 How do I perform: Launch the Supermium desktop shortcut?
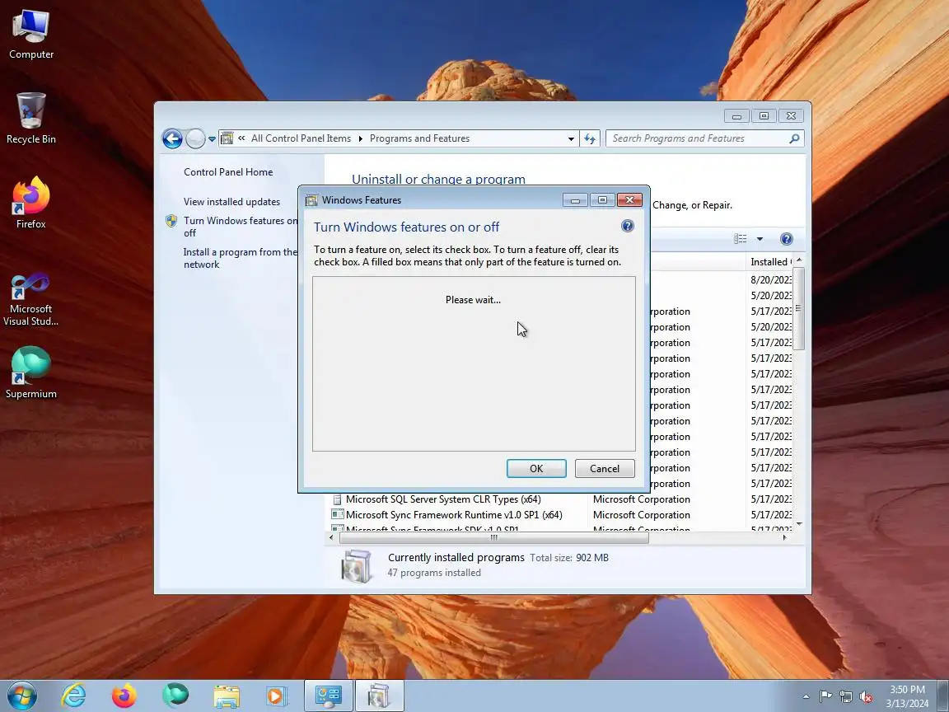coord(30,372)
